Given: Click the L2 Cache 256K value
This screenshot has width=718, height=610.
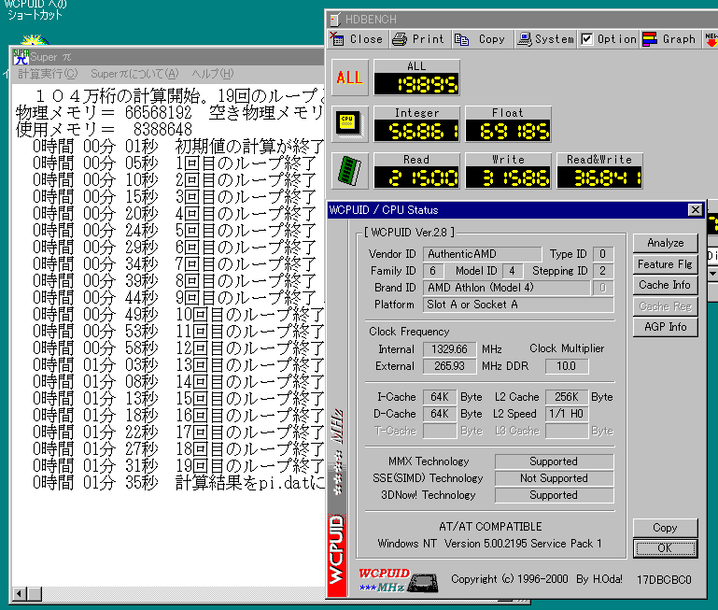Looking at the screenshot, I should [567, 397].
